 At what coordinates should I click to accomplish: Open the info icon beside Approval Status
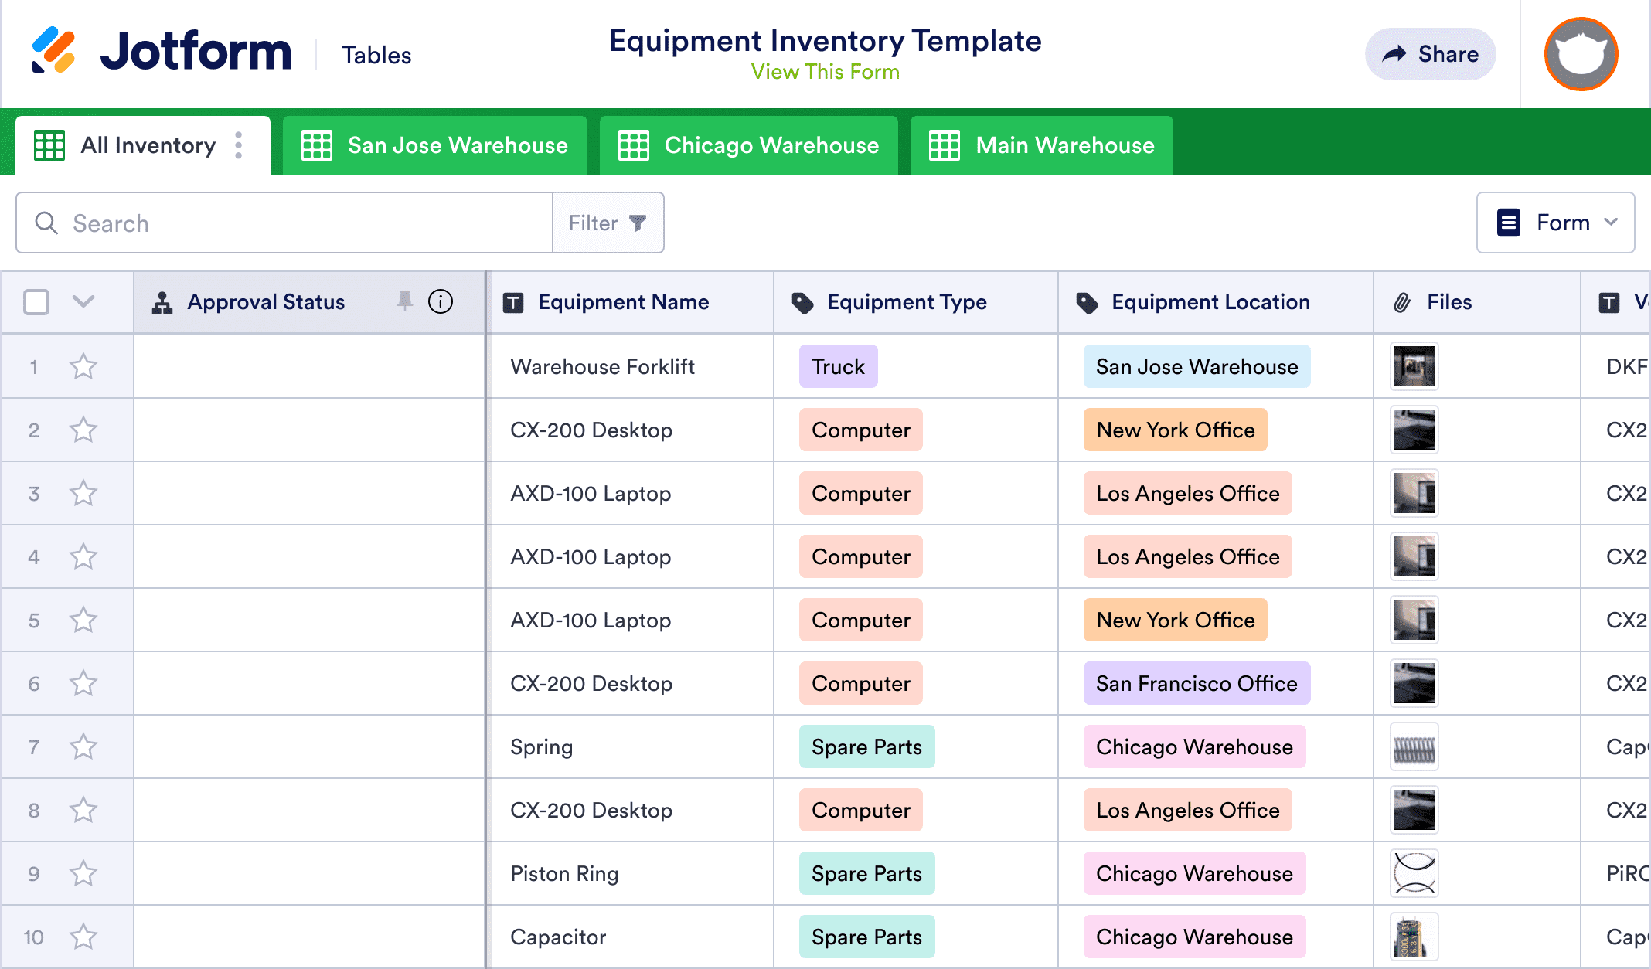coord(441,301)
